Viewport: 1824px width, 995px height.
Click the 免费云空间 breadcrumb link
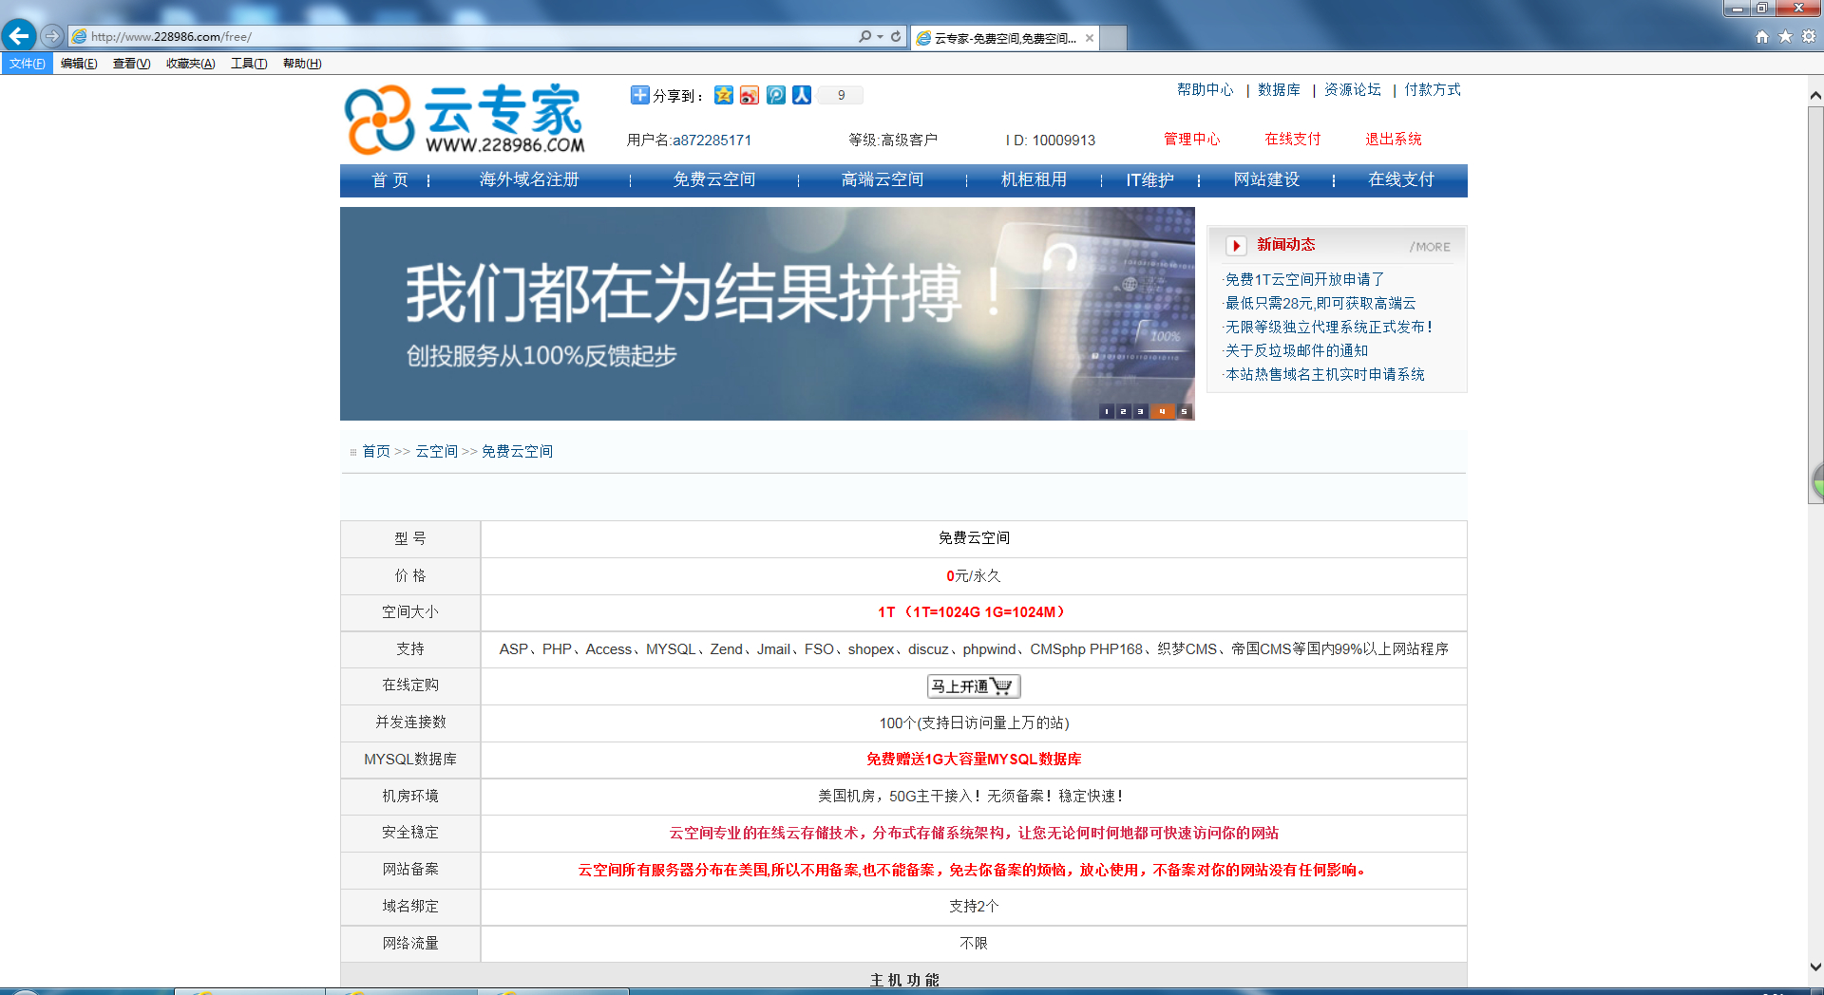517,451
